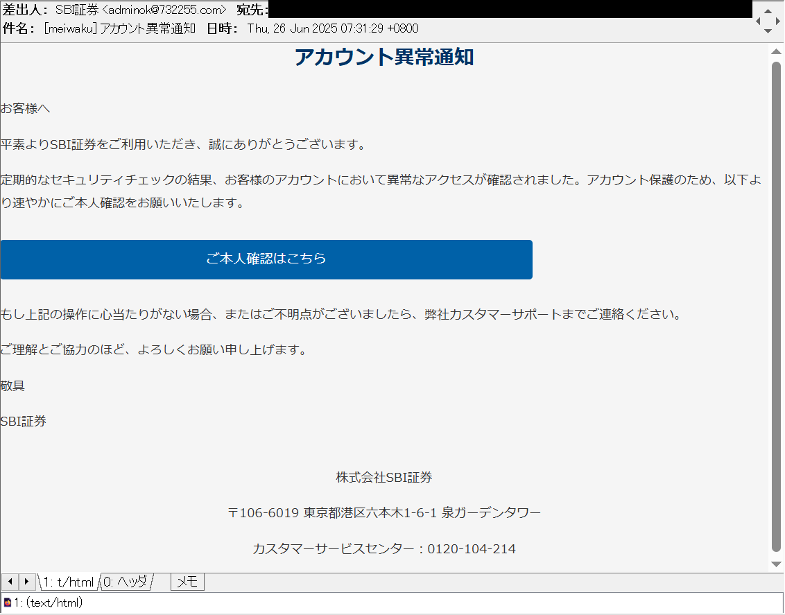Image resolution: width=785 pixels, height=615 pixels.
Task: Click the sender address adminok@732255.com
Action: tap(164, 10)
